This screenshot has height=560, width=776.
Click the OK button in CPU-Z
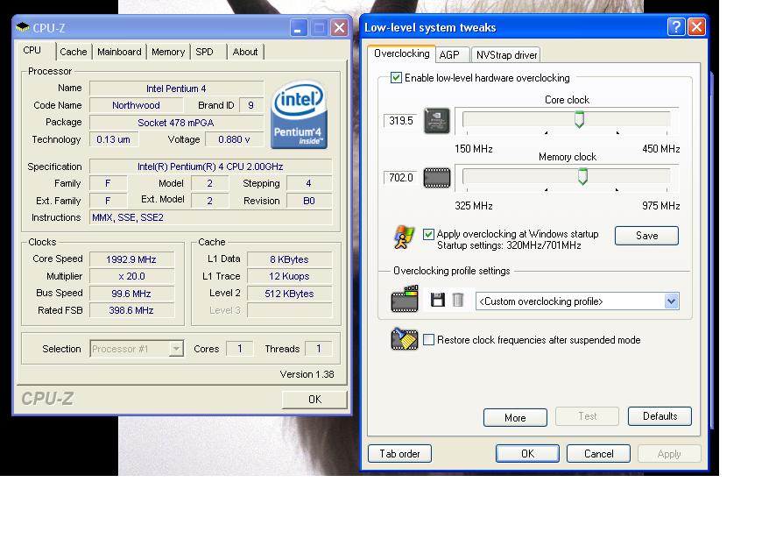[314, 399]
